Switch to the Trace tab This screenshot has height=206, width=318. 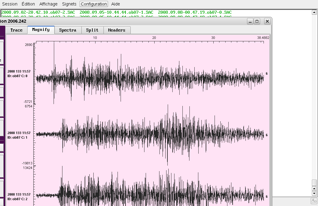(17, 30)
